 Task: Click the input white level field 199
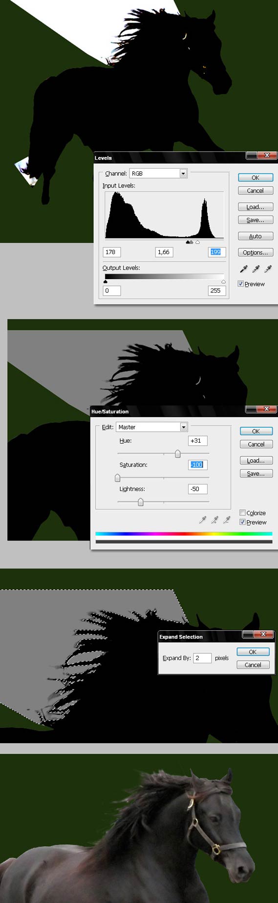point(216,252)
